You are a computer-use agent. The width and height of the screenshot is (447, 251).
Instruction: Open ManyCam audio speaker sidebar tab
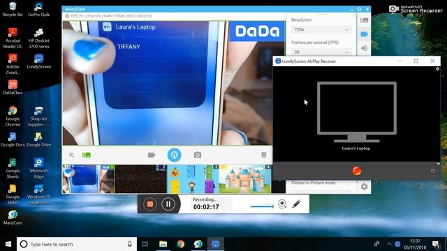[364, 48]
